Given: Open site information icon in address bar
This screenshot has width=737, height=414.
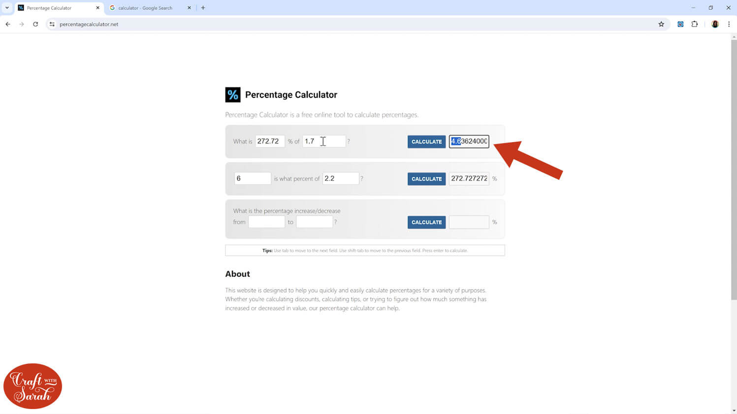Looking at the screenshot, I should coord(52,24).
